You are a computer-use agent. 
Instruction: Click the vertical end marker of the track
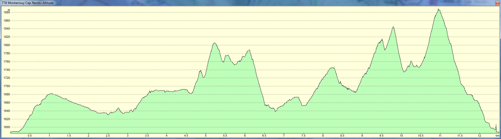[496, 128]
